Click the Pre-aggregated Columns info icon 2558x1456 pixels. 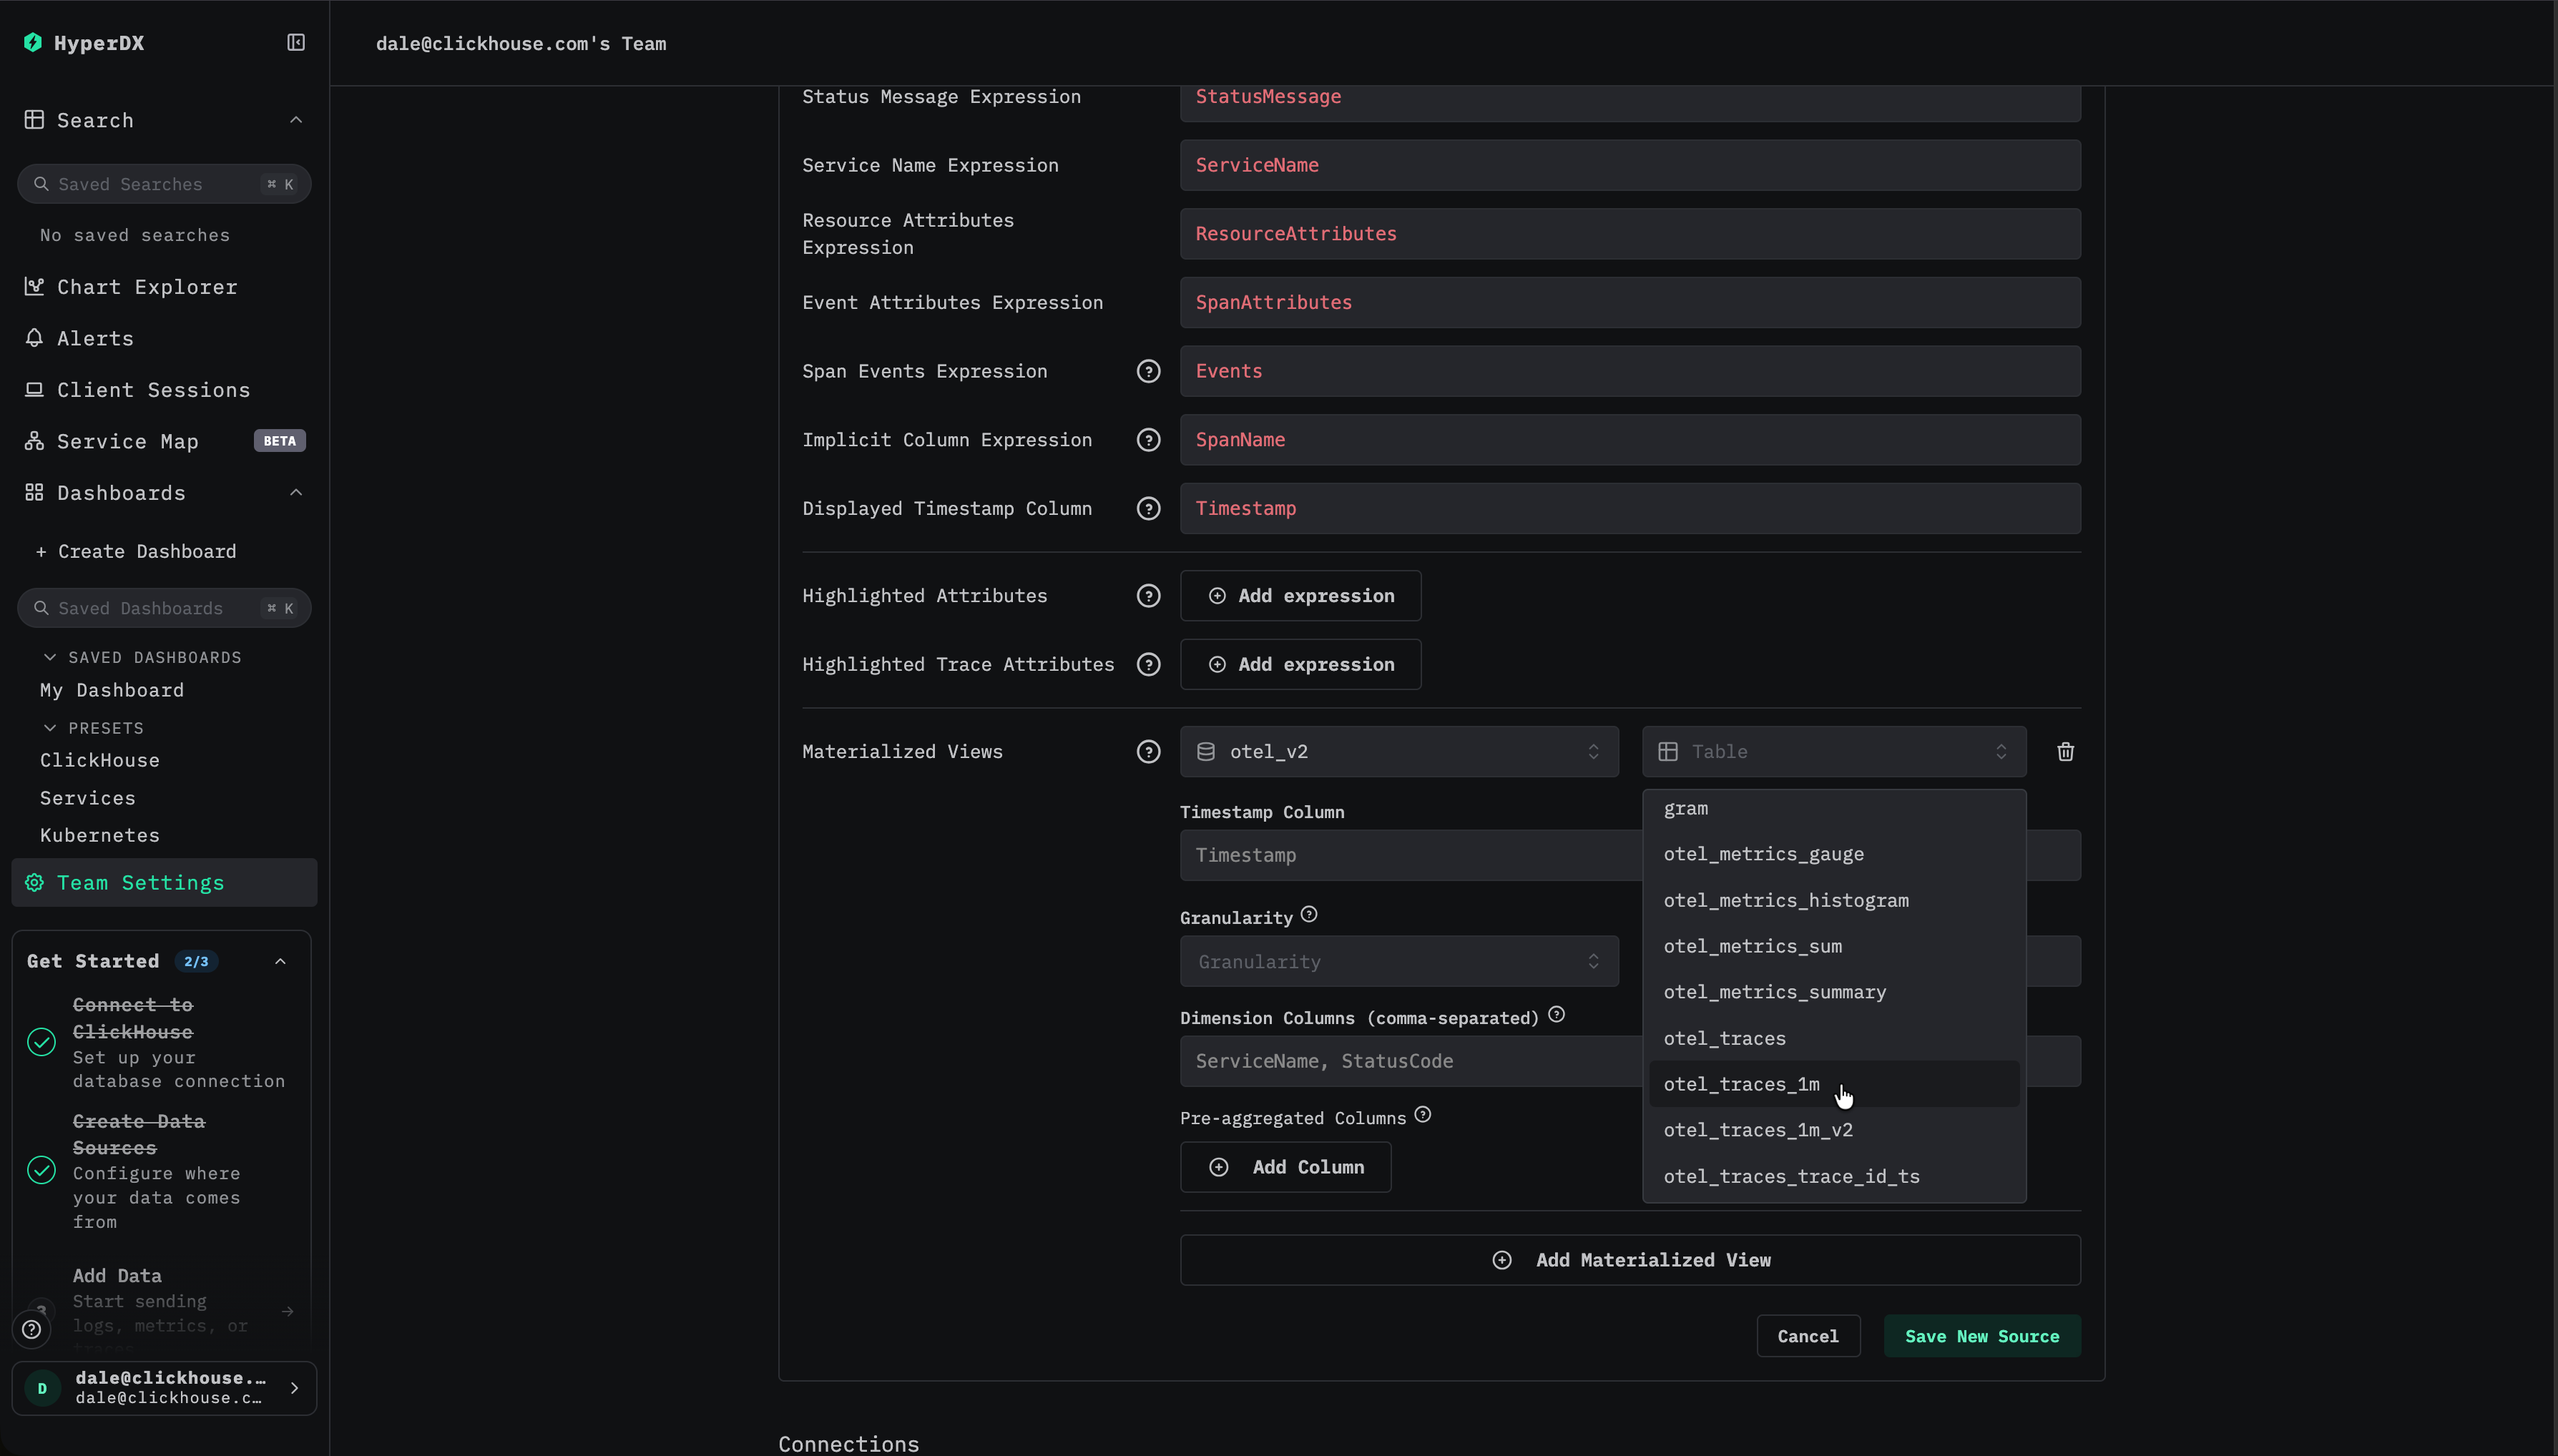click(1423, 1114)
